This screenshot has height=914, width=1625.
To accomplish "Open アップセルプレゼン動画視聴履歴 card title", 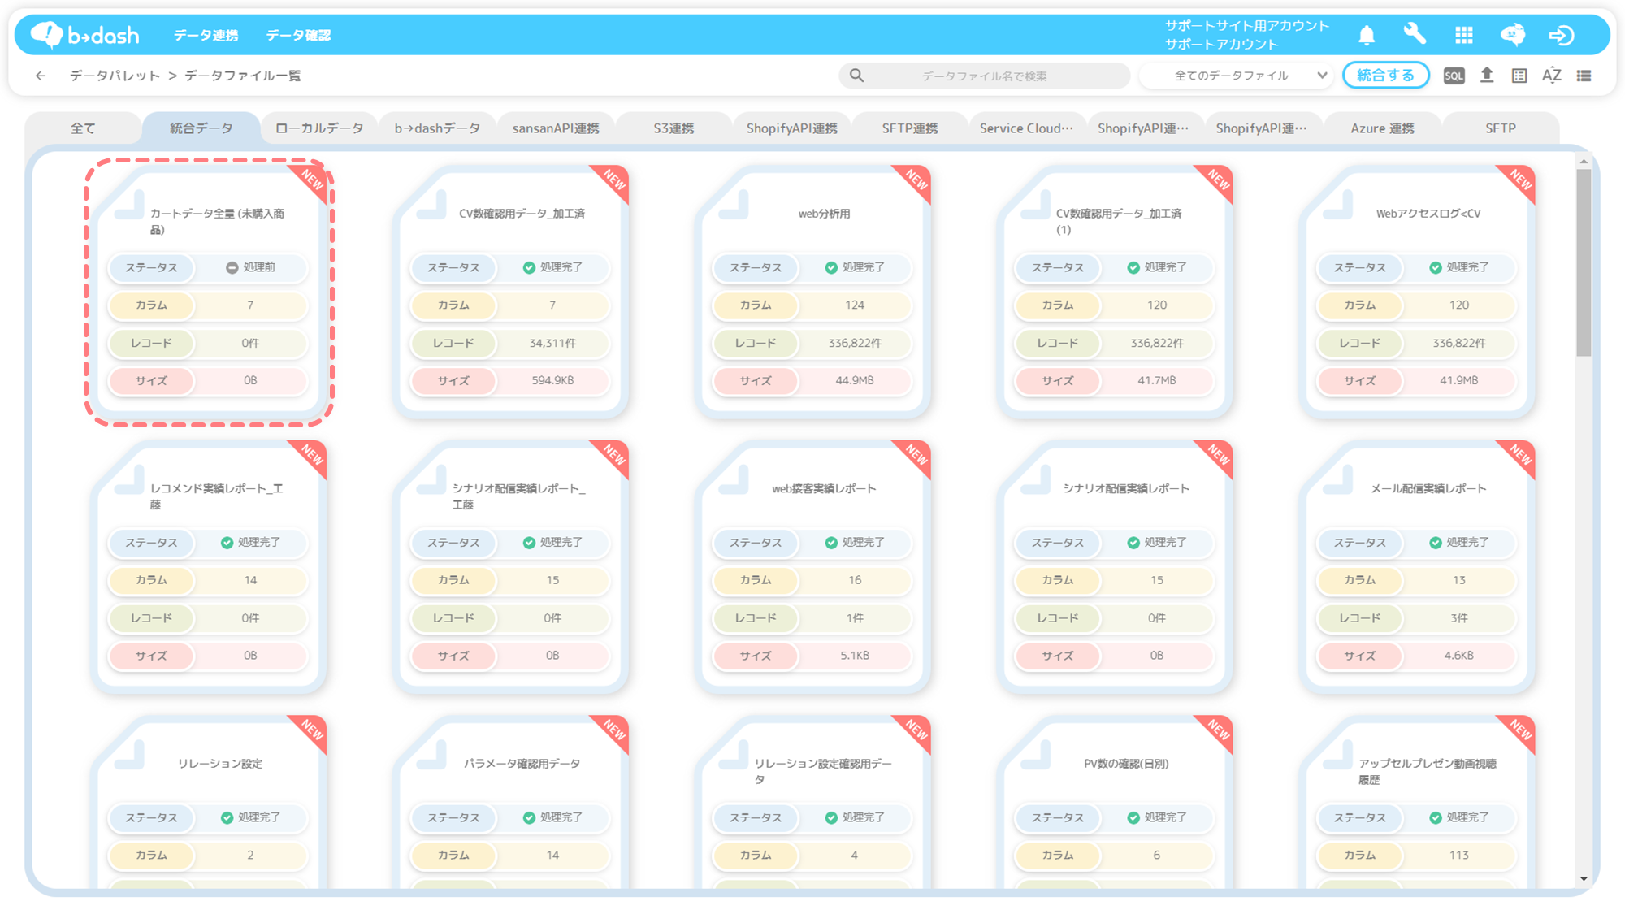I will pos(1428,771).
